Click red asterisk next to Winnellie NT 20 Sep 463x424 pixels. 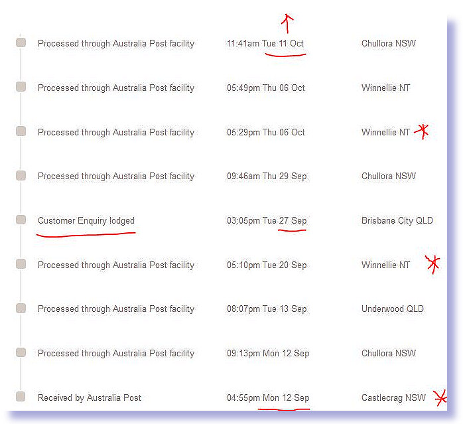click(x=433, y=264)
